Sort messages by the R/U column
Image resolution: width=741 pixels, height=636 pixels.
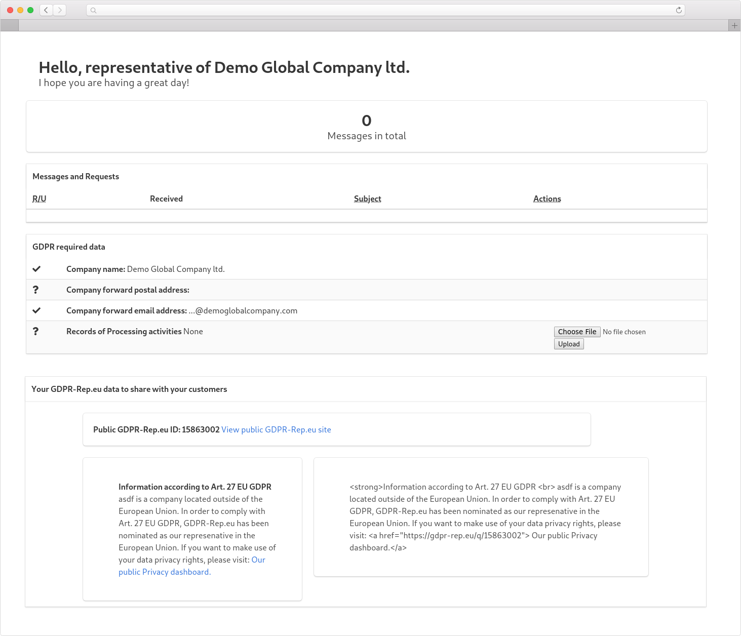tap(39, 198)
